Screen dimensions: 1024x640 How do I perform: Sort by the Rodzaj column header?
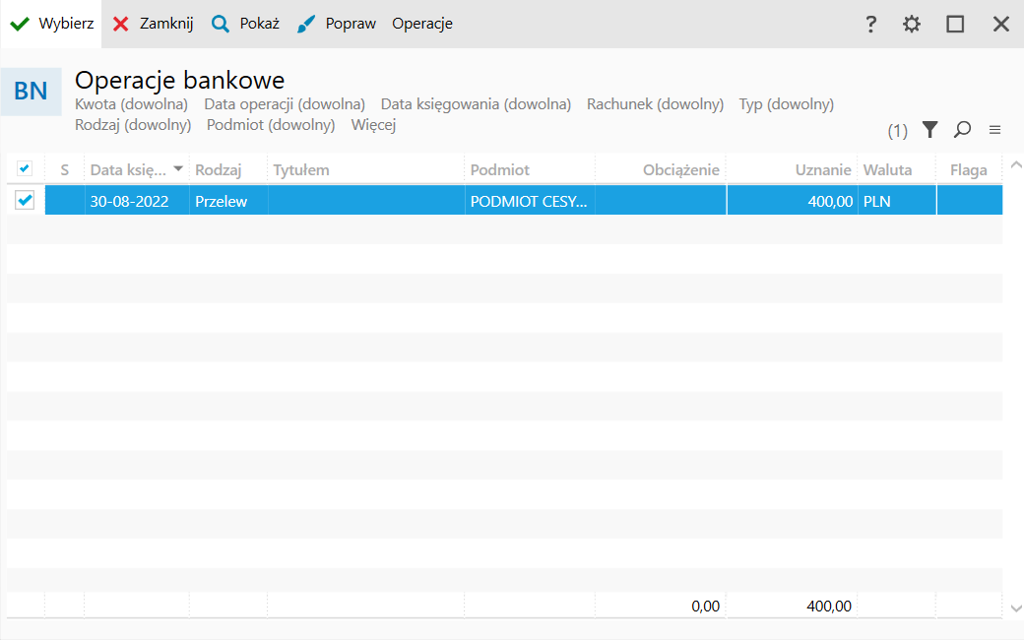pyautogui.click(x=227, y=169)
